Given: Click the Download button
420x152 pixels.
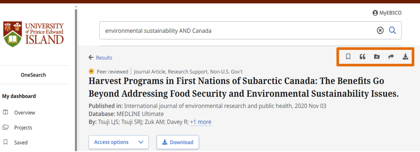Looking at the screenshot, I should (x=178, y=142).
